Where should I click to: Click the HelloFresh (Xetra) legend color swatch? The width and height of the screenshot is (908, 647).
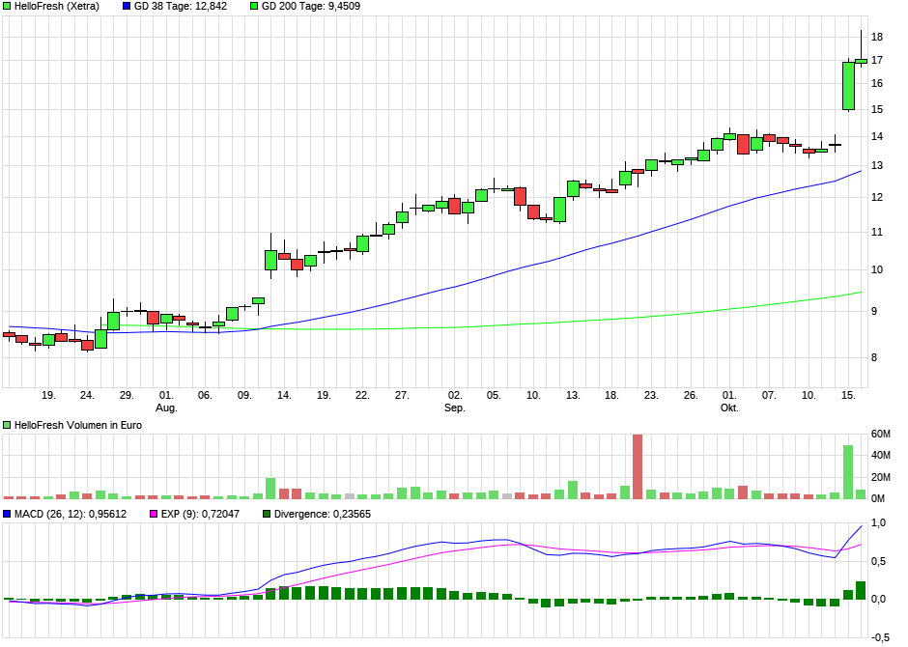(x=7, y=7)
